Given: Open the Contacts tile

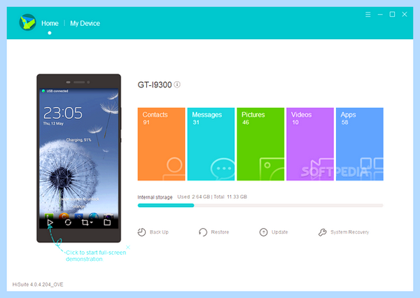Looking at the screenshot, I should [161, 144].
